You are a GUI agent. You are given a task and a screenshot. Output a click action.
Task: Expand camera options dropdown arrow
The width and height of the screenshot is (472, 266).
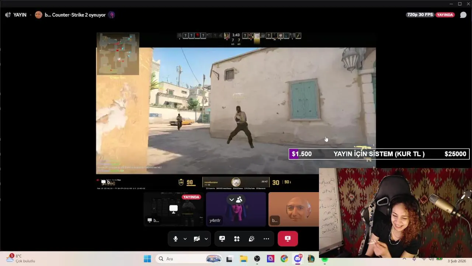pos(206,239)
